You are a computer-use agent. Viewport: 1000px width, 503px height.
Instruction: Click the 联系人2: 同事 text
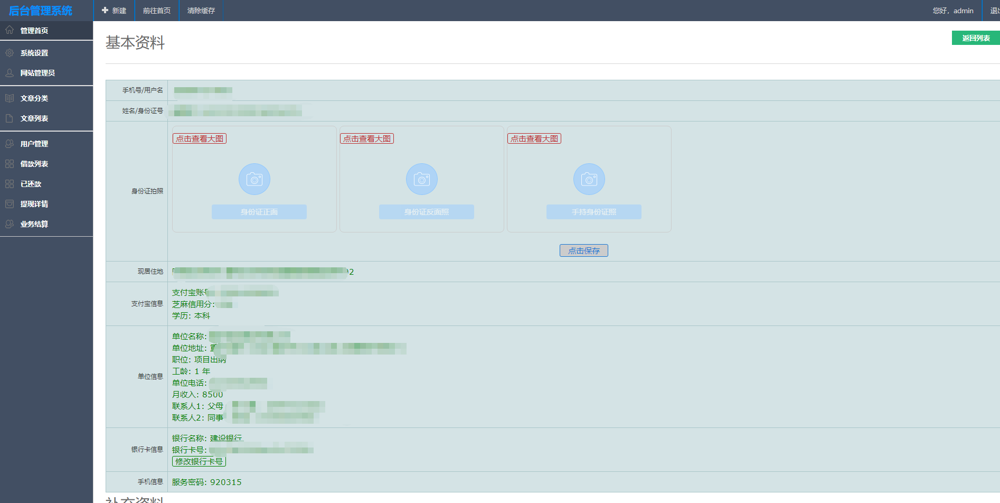(x=197, y=417)
